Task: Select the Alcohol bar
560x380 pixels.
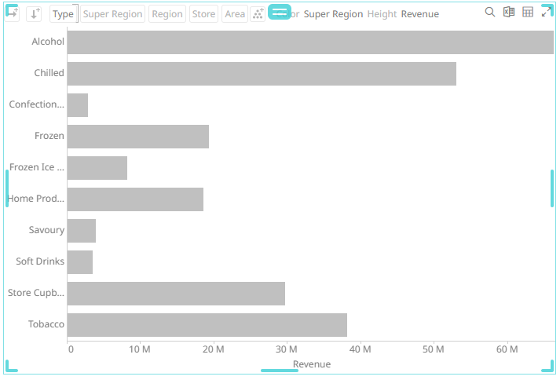Action: point(310,42)
